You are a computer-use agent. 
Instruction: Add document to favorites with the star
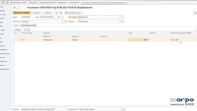click(x=24, y=7)
